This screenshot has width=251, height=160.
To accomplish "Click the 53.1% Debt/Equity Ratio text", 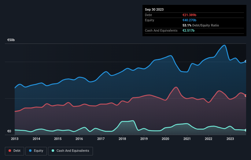I will [201, 25].
